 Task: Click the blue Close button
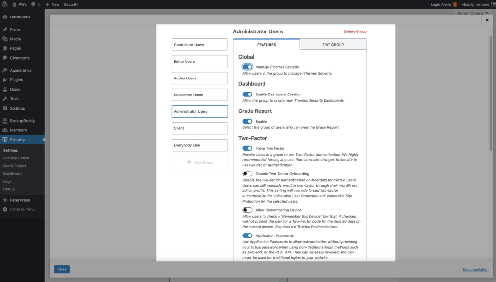click(x=62, y=269)
